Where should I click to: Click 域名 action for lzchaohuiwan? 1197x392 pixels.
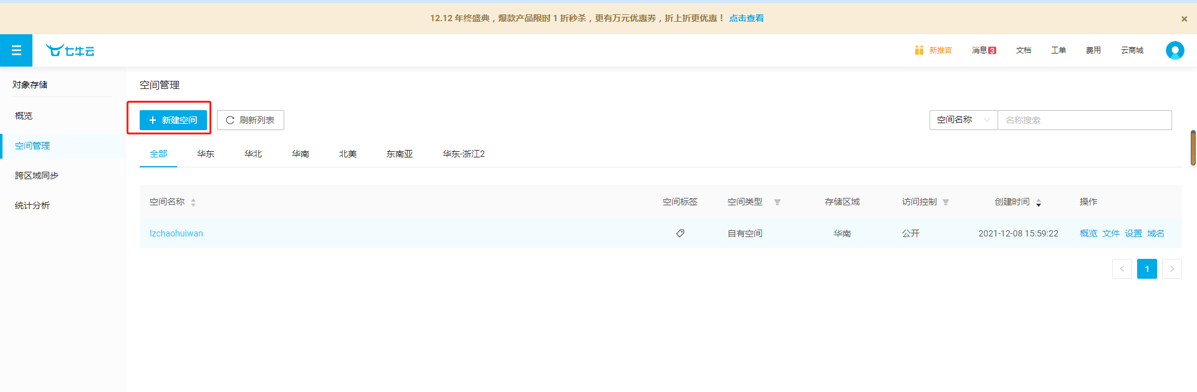point(1156,233)
